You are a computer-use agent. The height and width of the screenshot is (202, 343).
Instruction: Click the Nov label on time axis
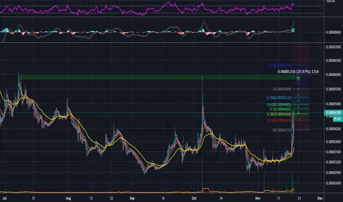pos(258,198)
